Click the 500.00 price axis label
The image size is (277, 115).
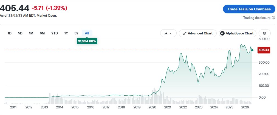pyautogui.click(x=264, y=39)
